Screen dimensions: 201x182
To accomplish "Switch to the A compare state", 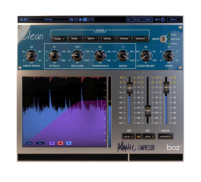I will point(85,19).
